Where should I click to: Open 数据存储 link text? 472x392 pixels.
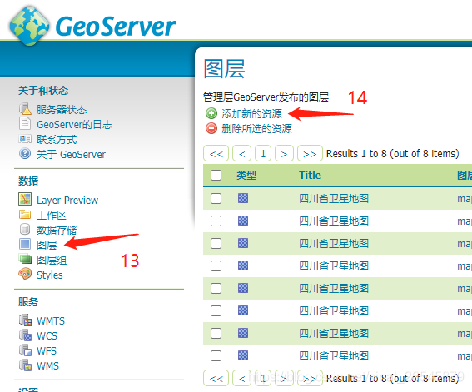57,231
